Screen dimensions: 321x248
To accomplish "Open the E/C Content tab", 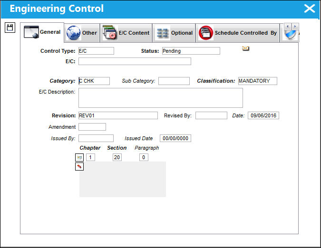I will (126, 33).
